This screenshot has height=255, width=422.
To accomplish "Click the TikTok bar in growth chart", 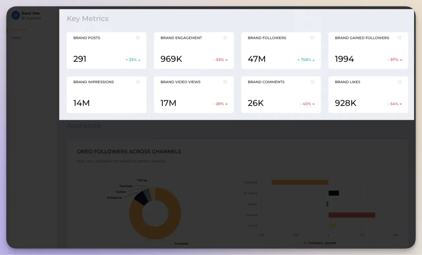I will click(332, 226).
